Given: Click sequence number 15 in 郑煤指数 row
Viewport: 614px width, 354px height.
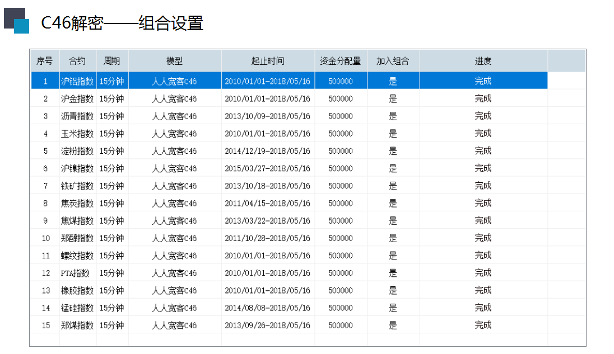Looking at the screenshot, I should coord(45,325).
